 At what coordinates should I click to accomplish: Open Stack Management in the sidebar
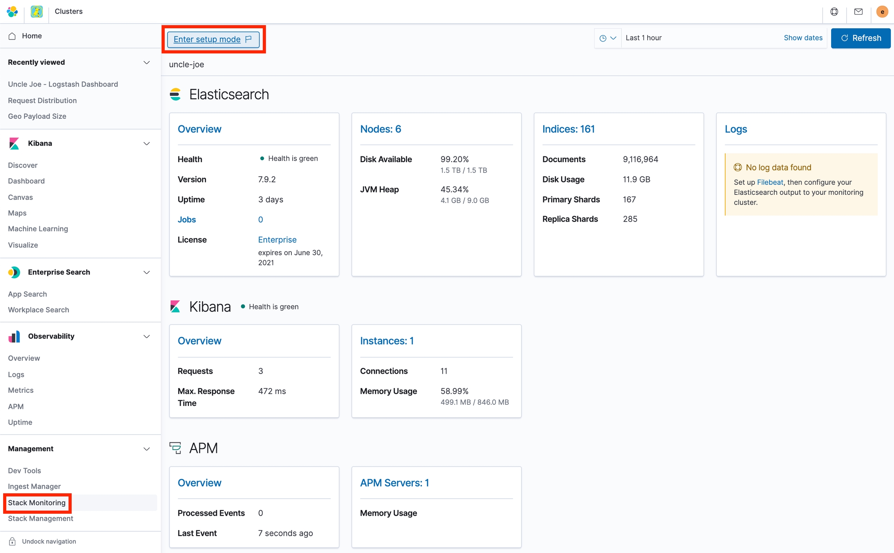pyautogui.click(x=40, y=518)
